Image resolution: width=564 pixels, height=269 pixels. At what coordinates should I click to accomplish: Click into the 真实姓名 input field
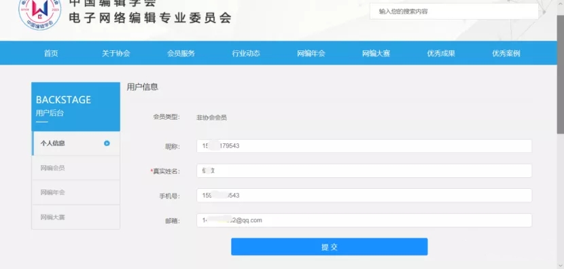pyautogui.click(x=364, y=171)
